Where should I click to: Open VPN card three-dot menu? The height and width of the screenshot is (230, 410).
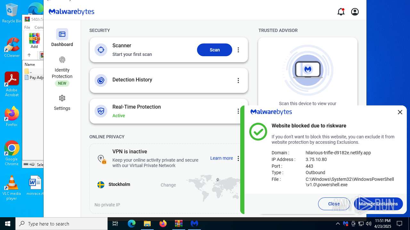(238, 158)
